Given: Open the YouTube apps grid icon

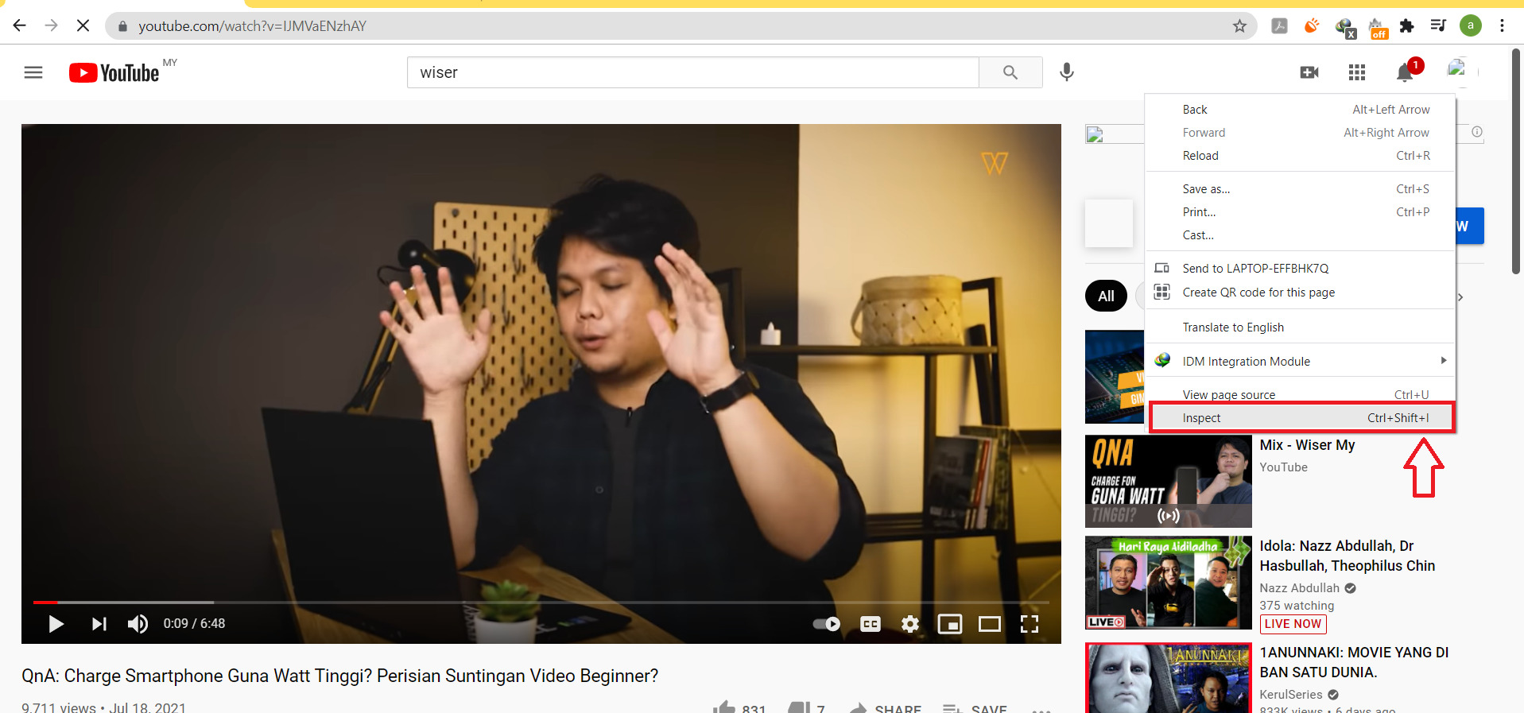Looking at the screenshot, I should (x=1357, y=72).
